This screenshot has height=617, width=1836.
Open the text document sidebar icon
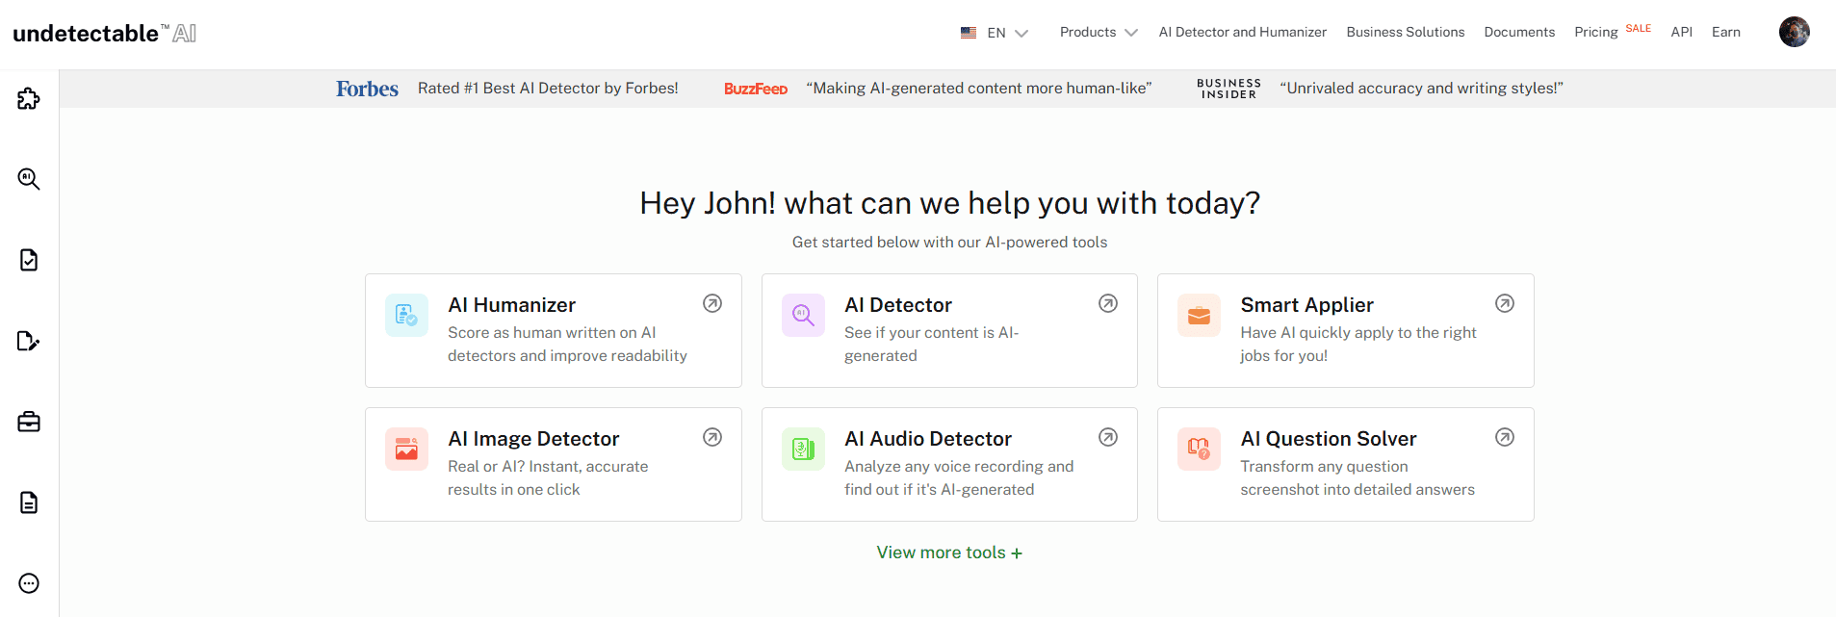click(29, 502)
